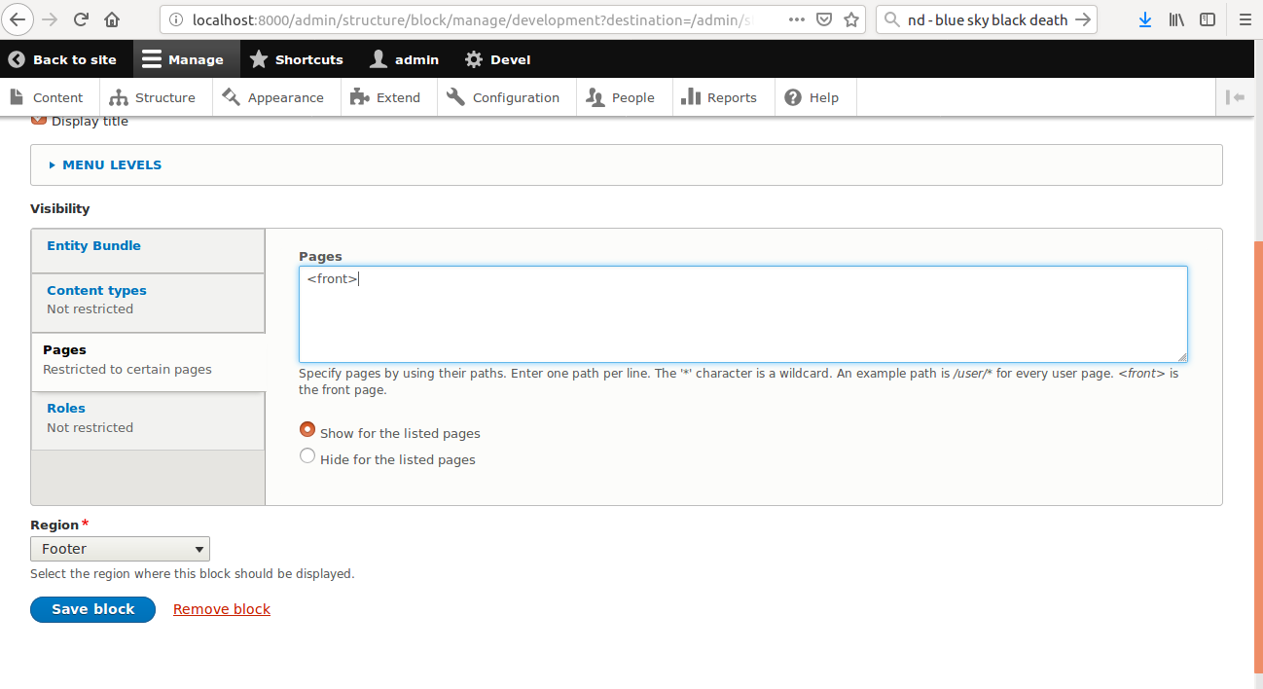1263x689 pixels.
Task: Open the Region dropdown showing Footer
Action: pyautogui.click(x=120, y=549)
